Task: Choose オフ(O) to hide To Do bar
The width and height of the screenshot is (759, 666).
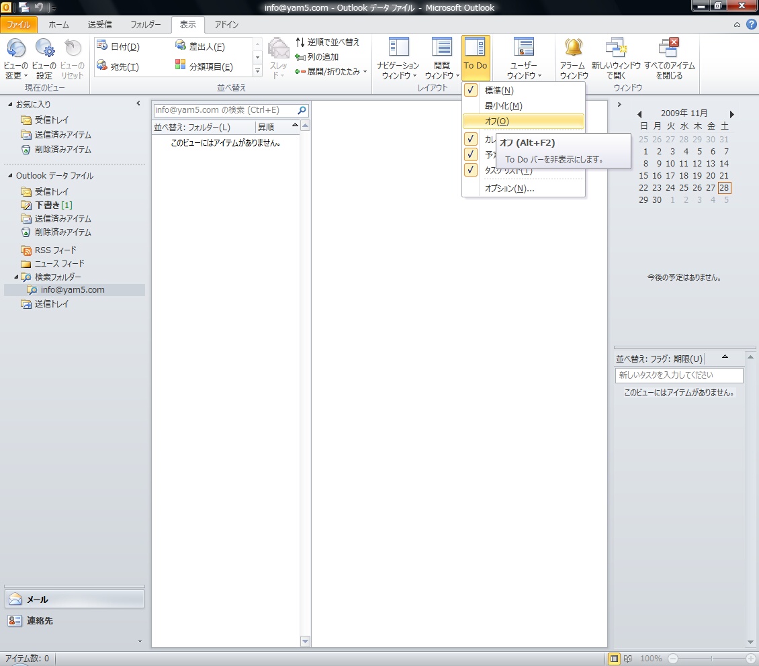Action: click(x=523, y=122)
